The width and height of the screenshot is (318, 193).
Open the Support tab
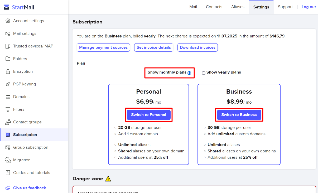coord(285,7)
